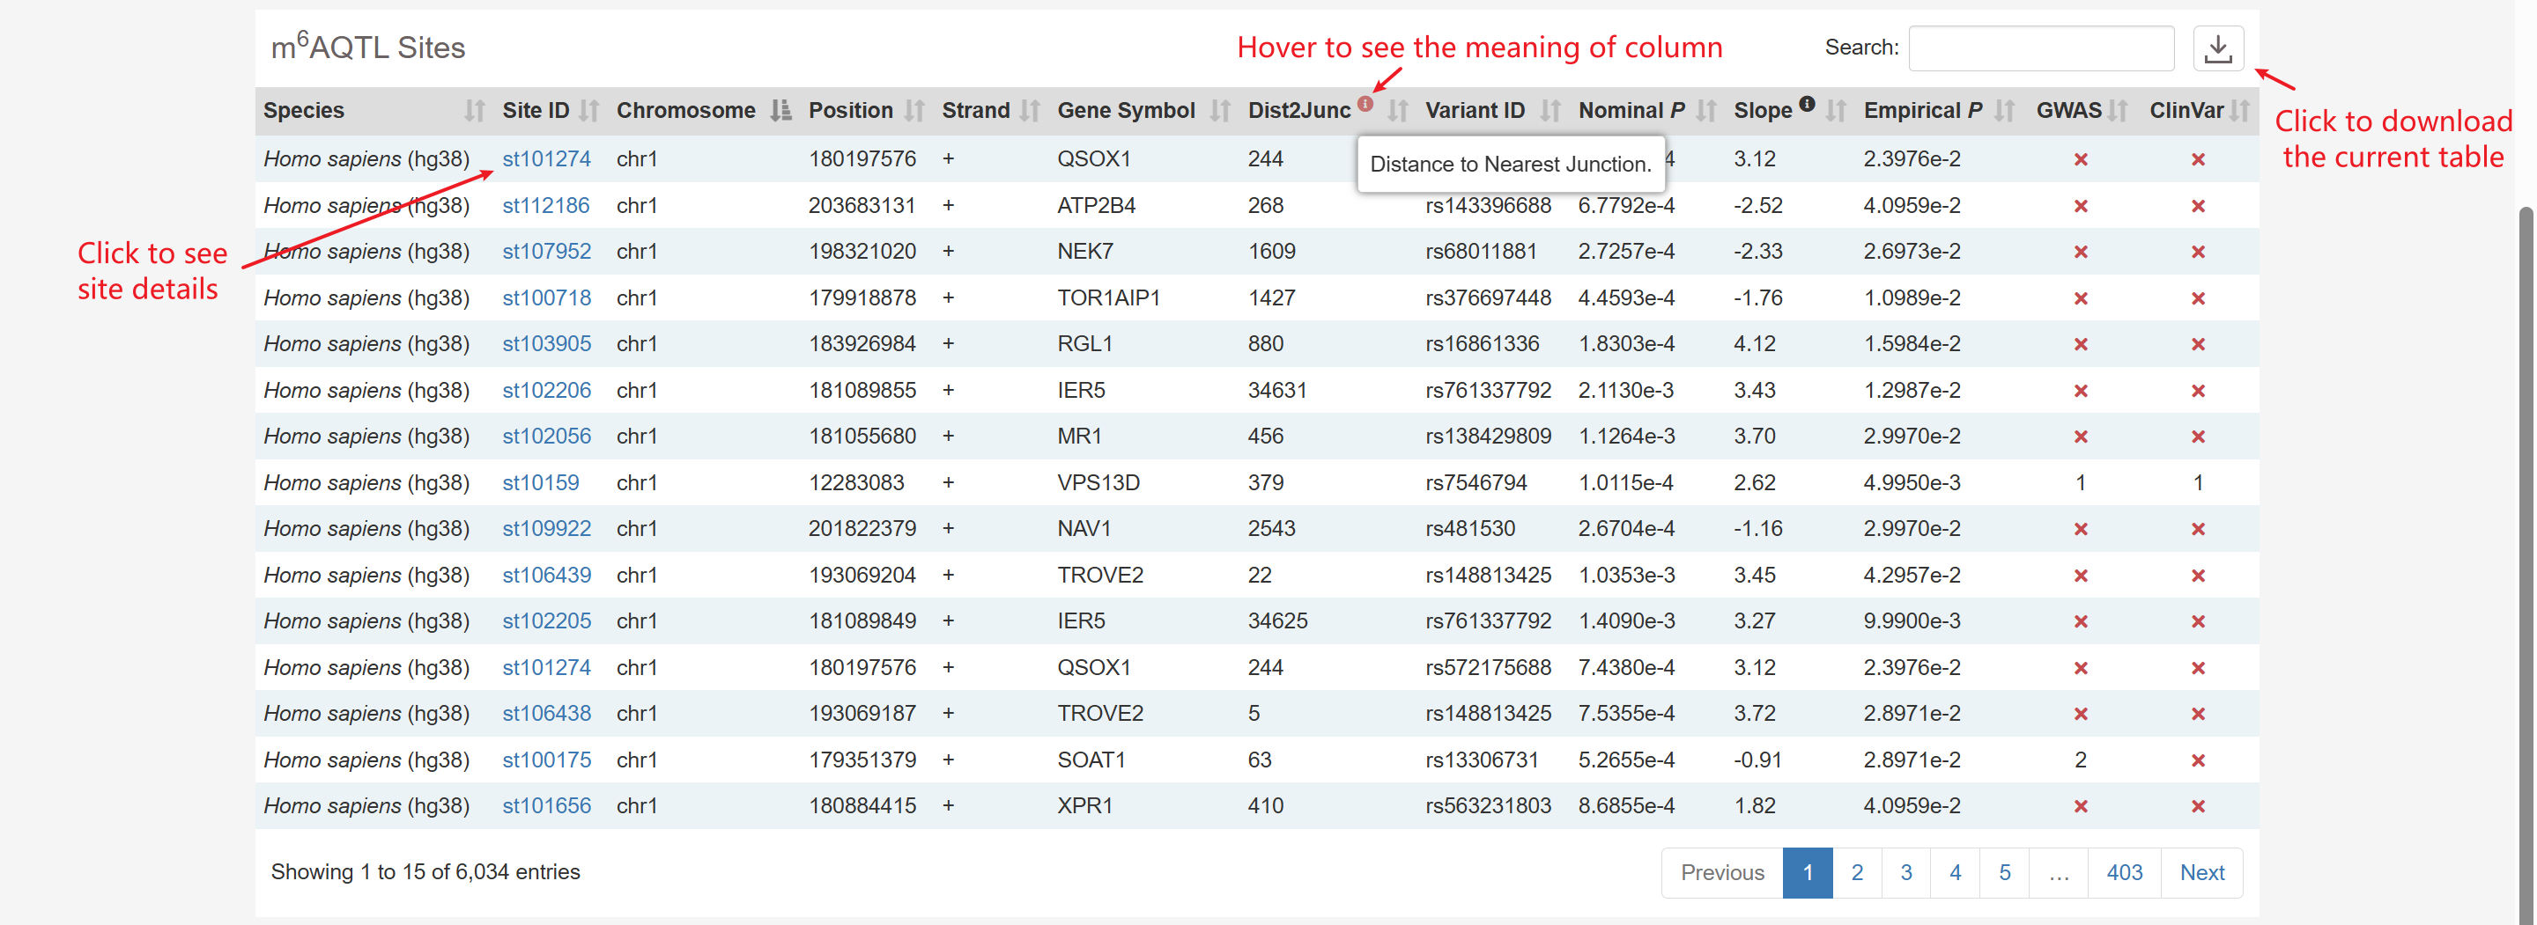Open site st10159 details
This screenshot has width=2537, height=925.
click(x=540, y=483)
